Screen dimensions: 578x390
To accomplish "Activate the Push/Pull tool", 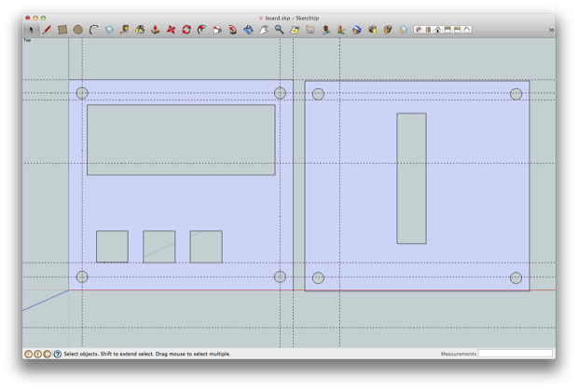I will tap(155, 30).
